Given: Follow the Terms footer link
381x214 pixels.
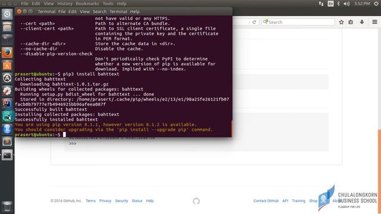Looking at the screenshot, I should coord(90,201).
